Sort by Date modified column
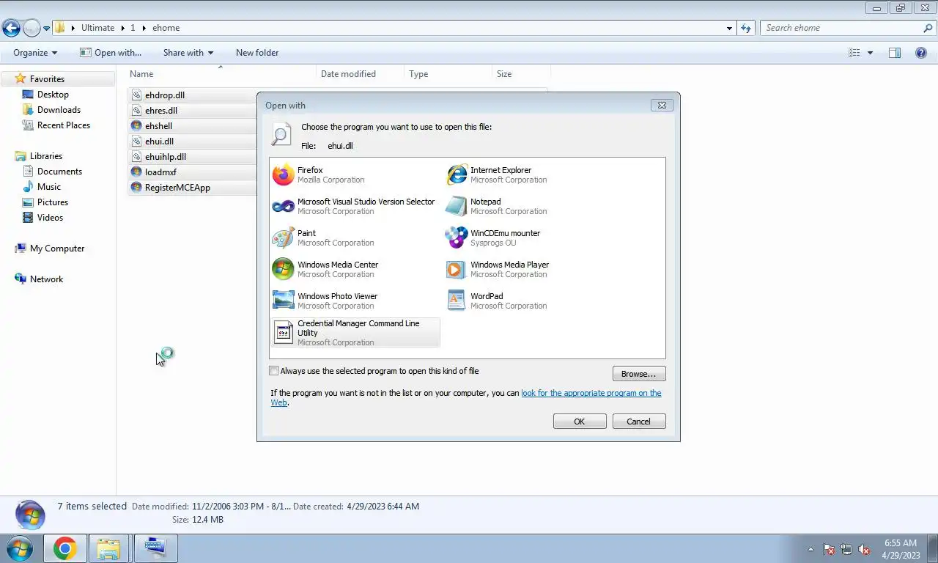Image resolution: width=938 pixels, height=563 pixels. [360, 74]
